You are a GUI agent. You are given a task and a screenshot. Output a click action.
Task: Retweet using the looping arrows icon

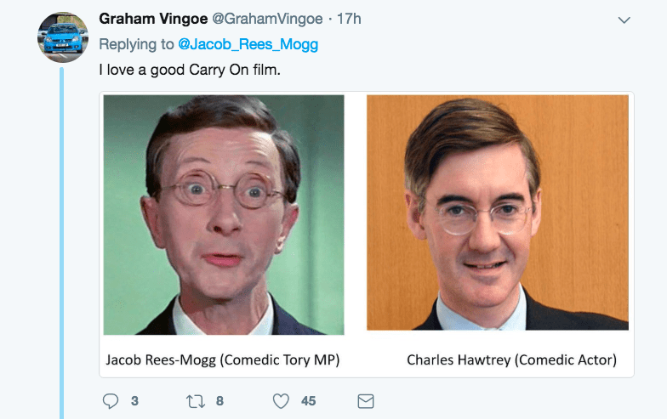pos(196,401)
